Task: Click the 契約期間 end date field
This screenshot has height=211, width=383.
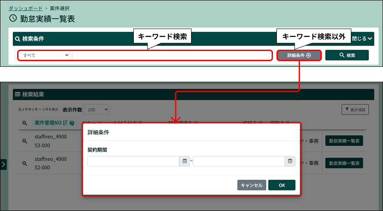Action: pyautogui.click(x=239, y=161)
